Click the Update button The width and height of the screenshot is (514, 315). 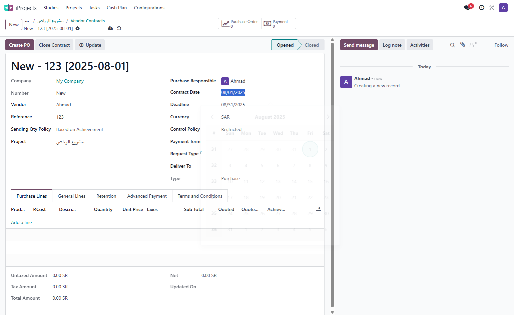[90, 45]
